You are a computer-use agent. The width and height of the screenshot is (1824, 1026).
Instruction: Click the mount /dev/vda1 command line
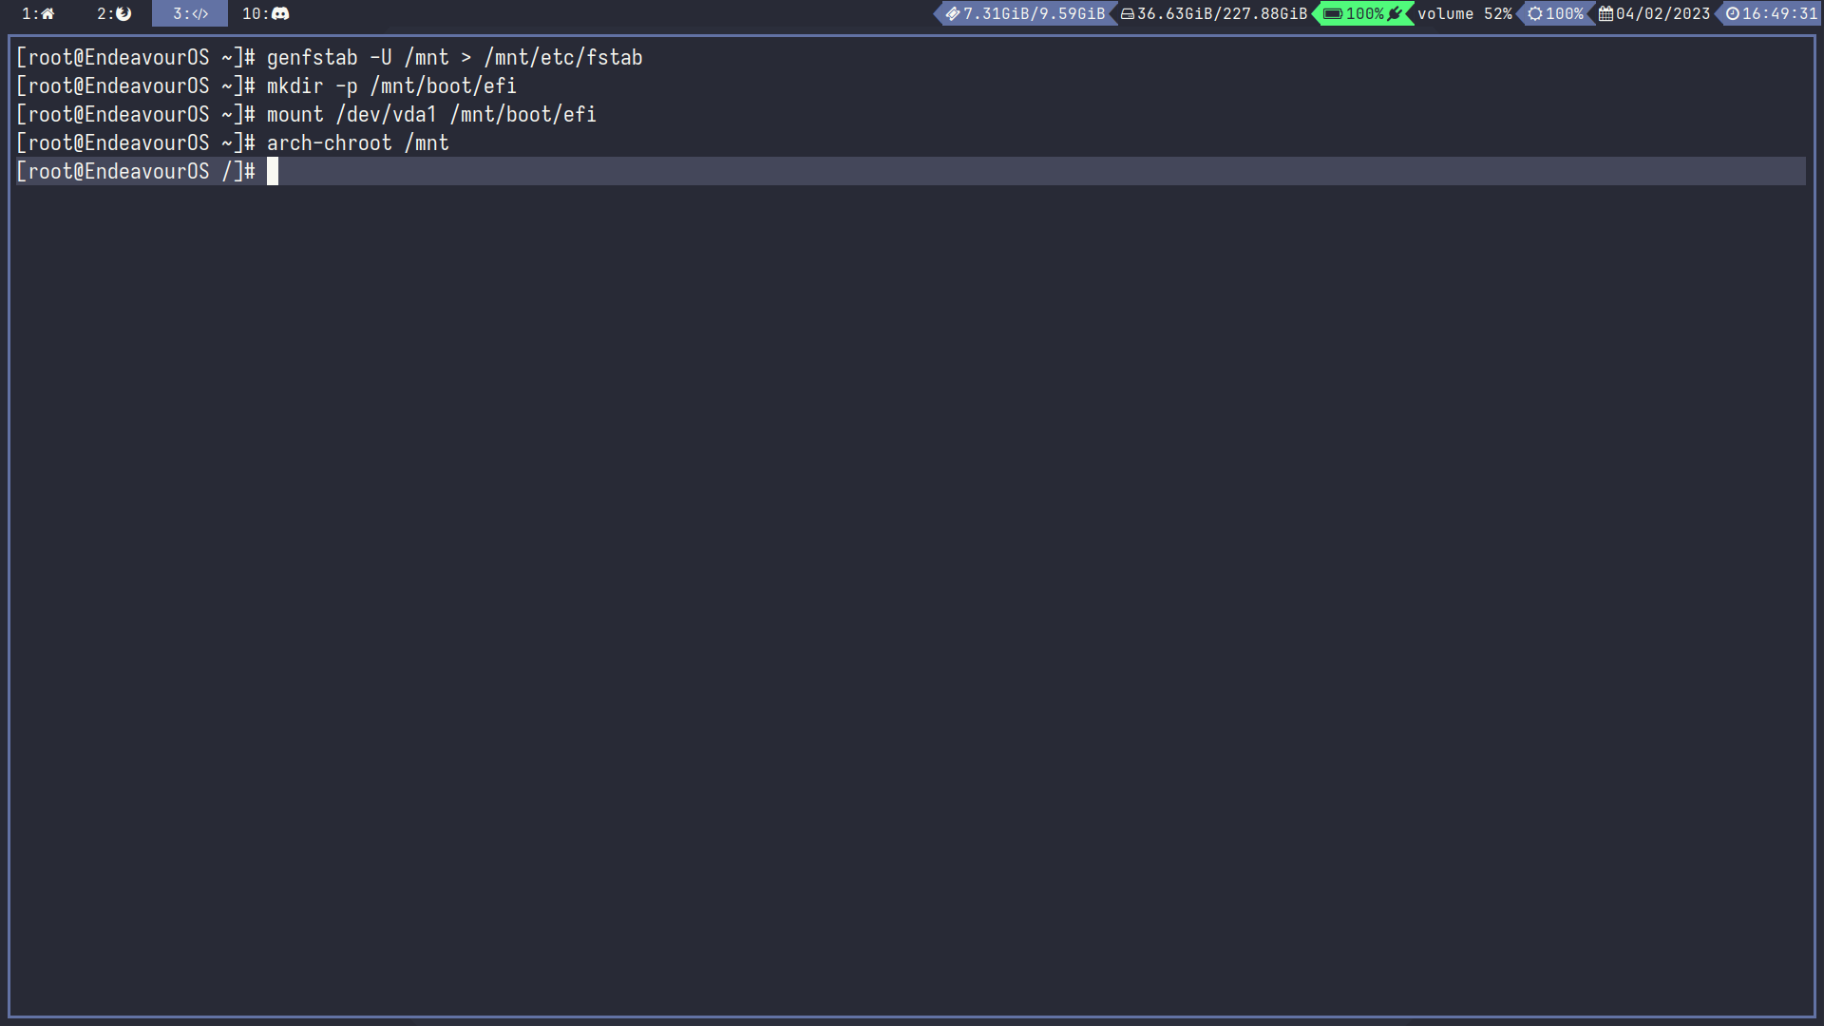pyautogui.click(x=430, y=115)
